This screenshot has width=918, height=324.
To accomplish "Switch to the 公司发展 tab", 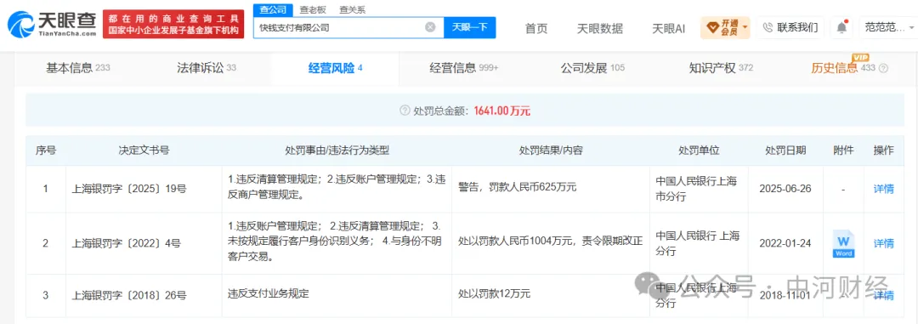I will (592, 68).
